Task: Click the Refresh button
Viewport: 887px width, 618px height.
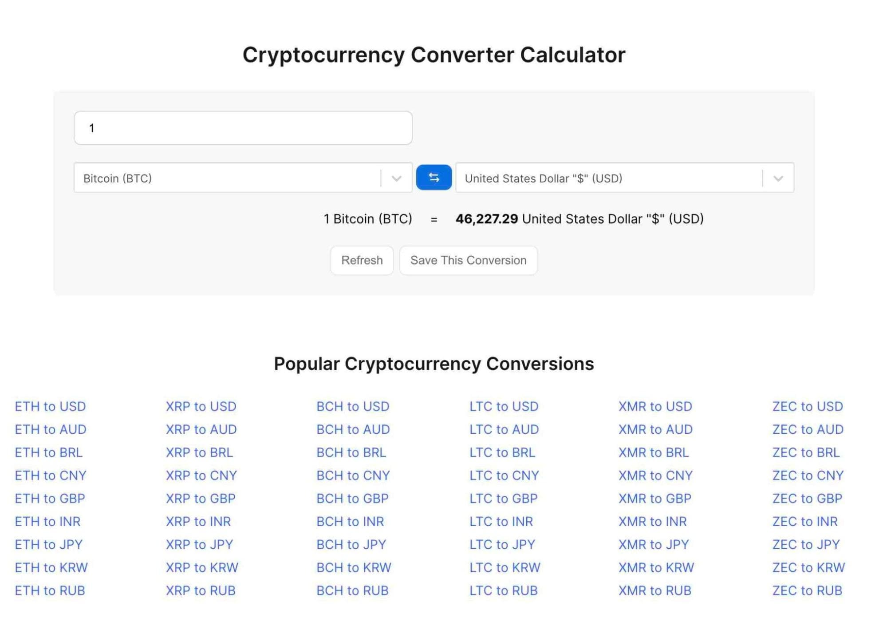Action: tap(362, 260)
